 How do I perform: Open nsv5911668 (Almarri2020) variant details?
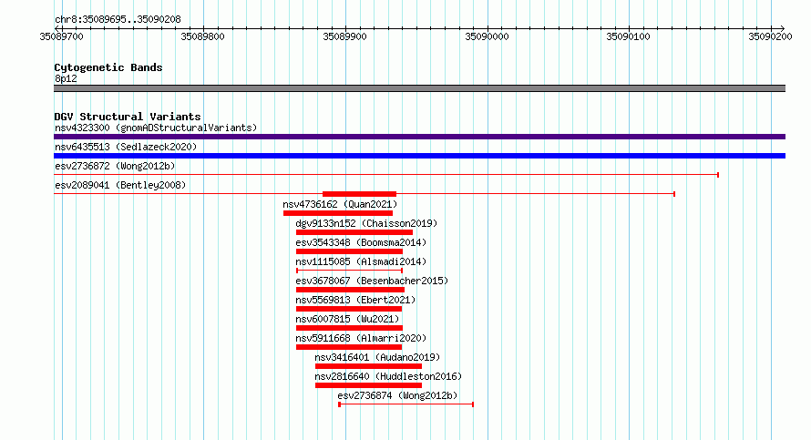click(361, 338)
